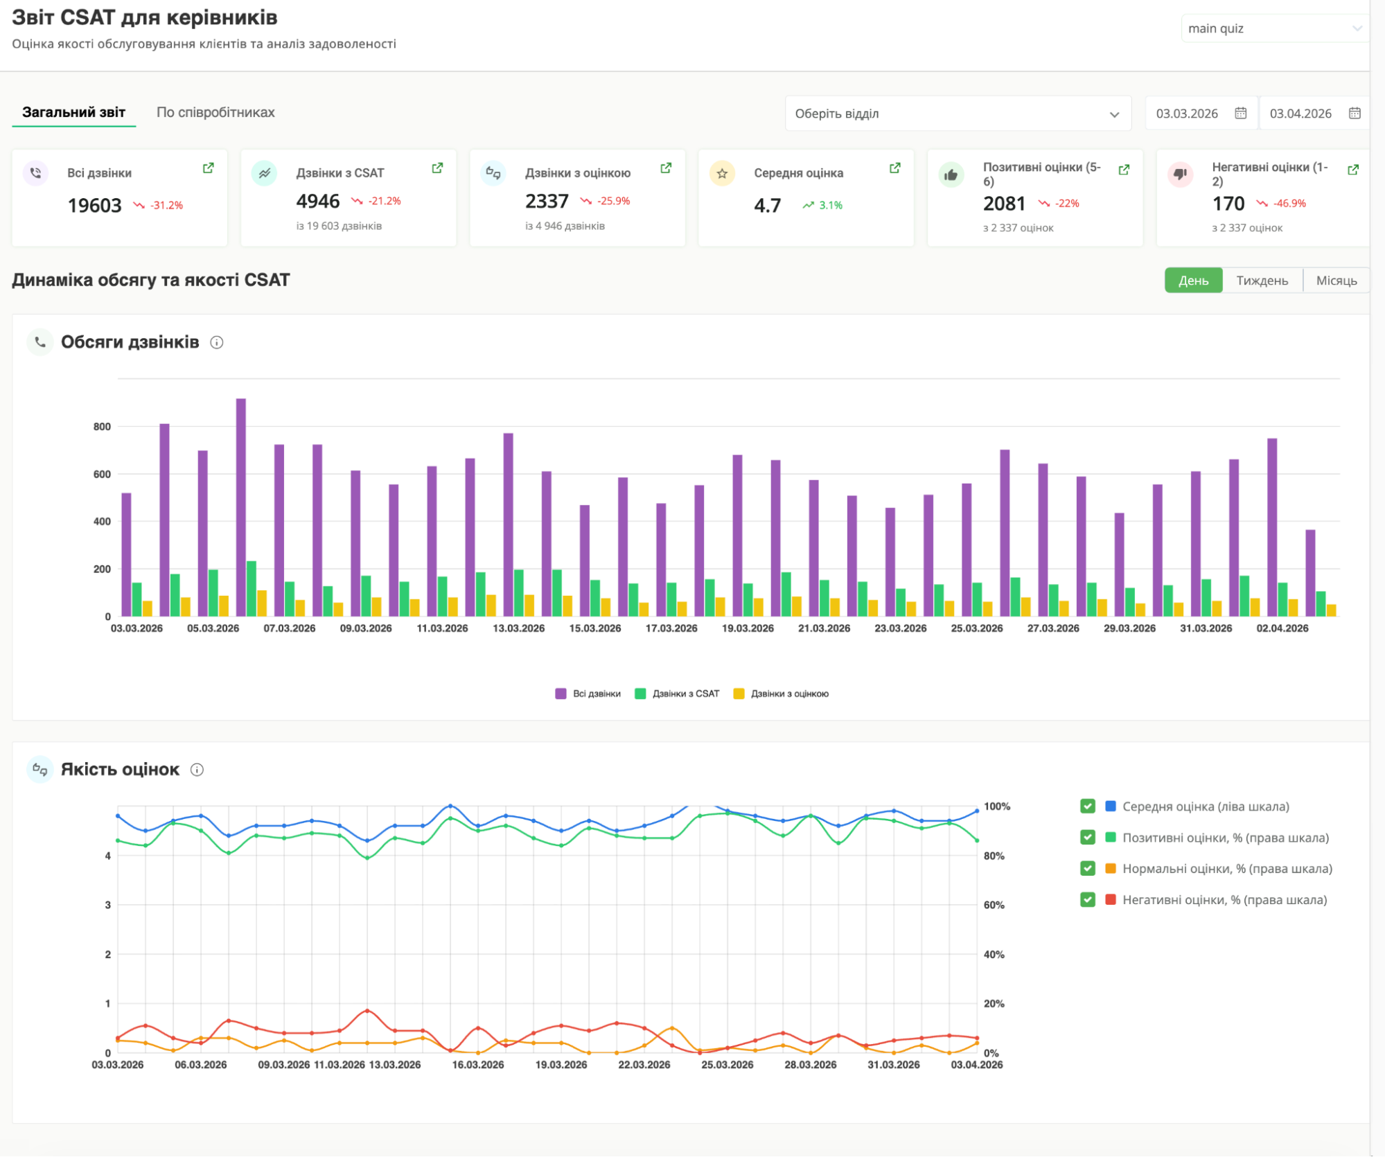Screen dimensions: 1385x1157
Task: Open external link on Негативні оцінки card
Action: tap(1352, 170)
